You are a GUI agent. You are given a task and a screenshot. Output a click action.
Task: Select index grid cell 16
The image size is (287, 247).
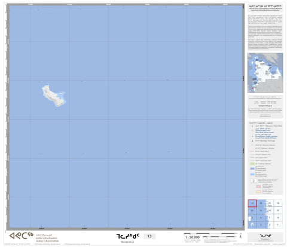click(x=278, y=203)
